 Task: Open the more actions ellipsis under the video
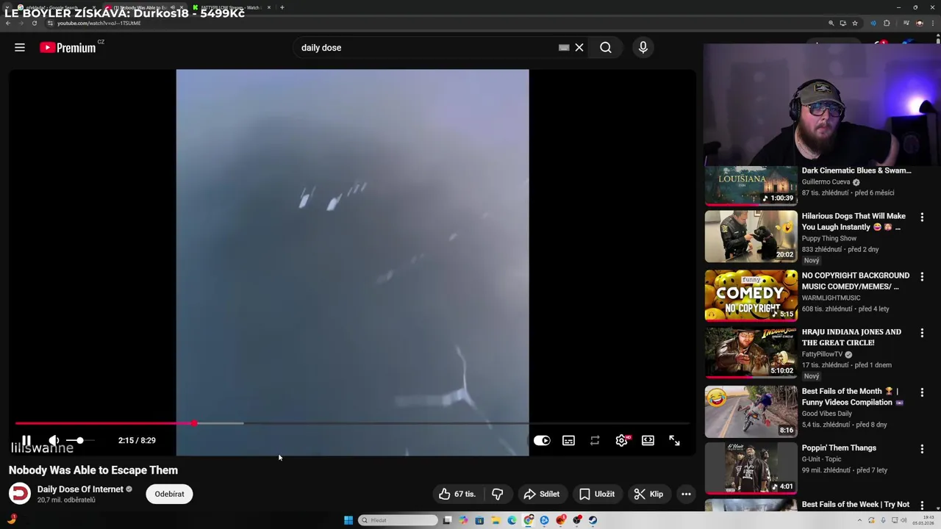pyautogui.click(x=686, y=494)
